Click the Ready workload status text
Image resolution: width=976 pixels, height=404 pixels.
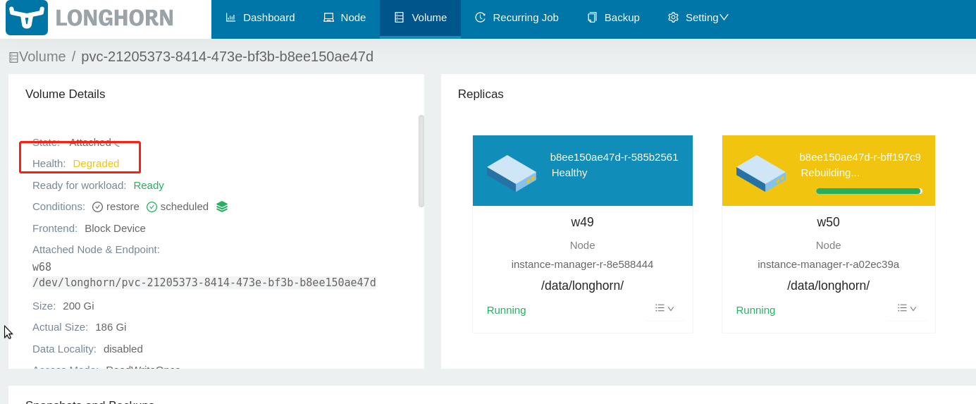tap(149, 185)
